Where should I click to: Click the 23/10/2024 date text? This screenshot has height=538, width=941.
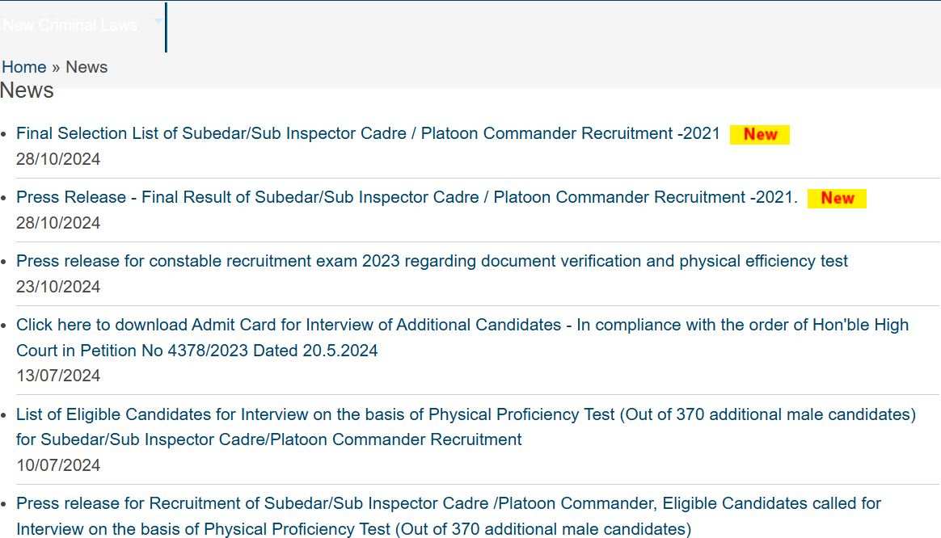point(58,287)
